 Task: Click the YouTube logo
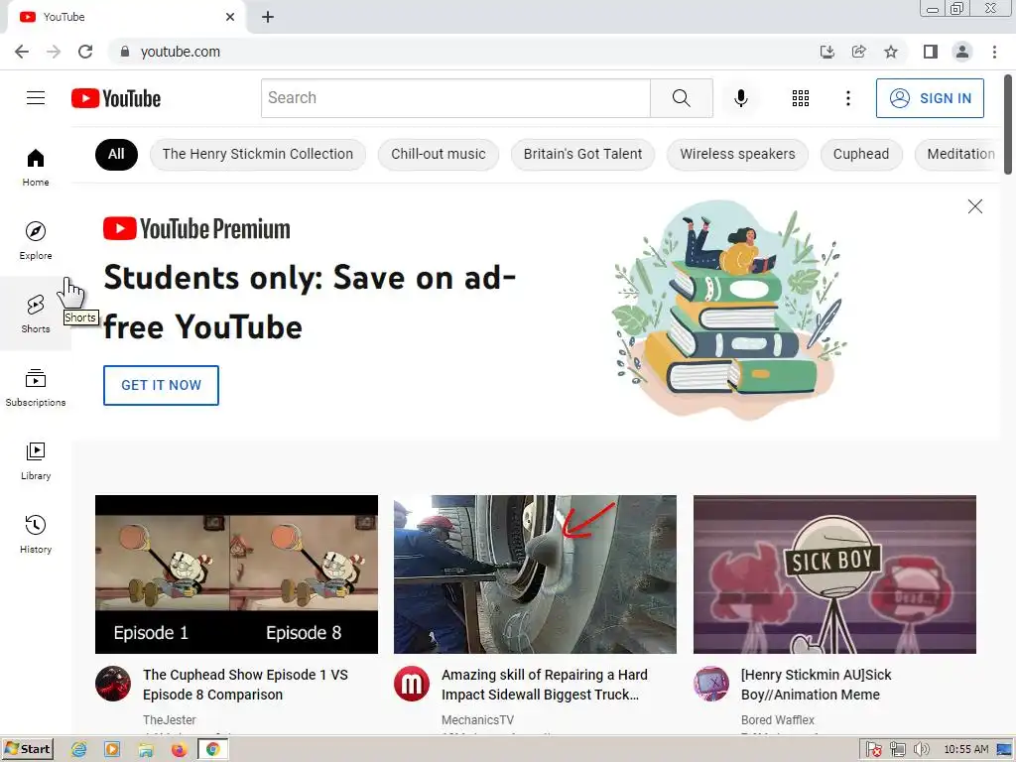[x=116, y=98]
